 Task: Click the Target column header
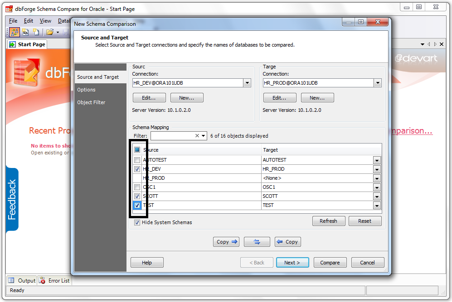point(322,150)
